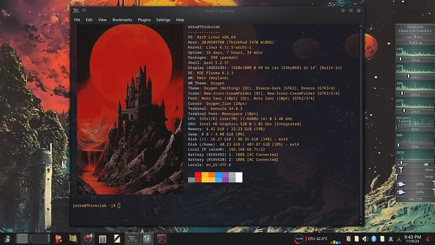Viewport: 435px width, 245px height.
Task: Open the Settings menu in Konsole
Action: pyautogui.click(x=163, y=20)
